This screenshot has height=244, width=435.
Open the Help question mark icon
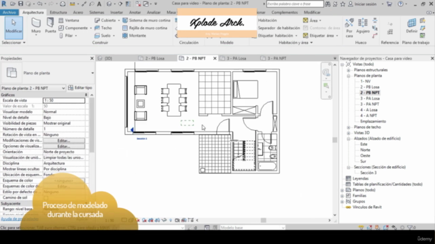[400, 4]
